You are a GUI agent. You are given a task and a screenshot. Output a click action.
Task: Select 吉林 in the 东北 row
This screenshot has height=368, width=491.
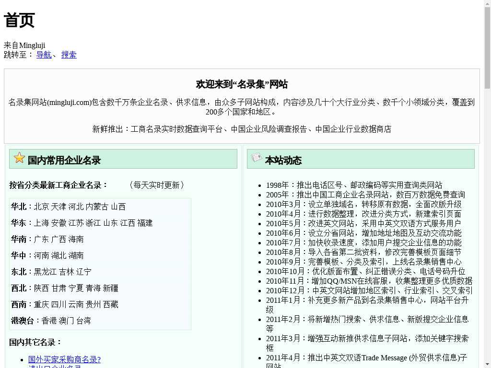(x=66, y=272)
